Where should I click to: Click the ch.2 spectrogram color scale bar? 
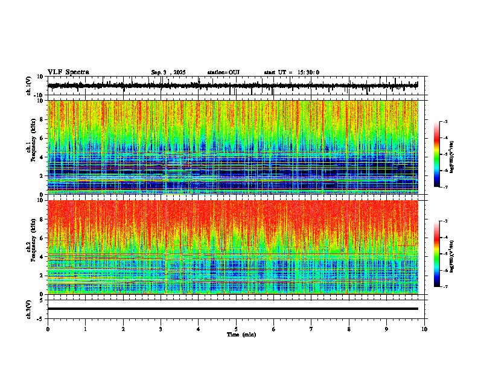[x=436, y=254]
